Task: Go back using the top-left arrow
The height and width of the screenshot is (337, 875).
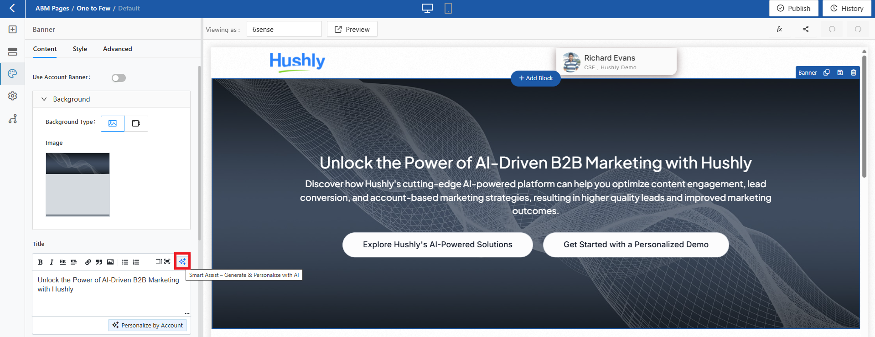Action: tap(12, 8)
